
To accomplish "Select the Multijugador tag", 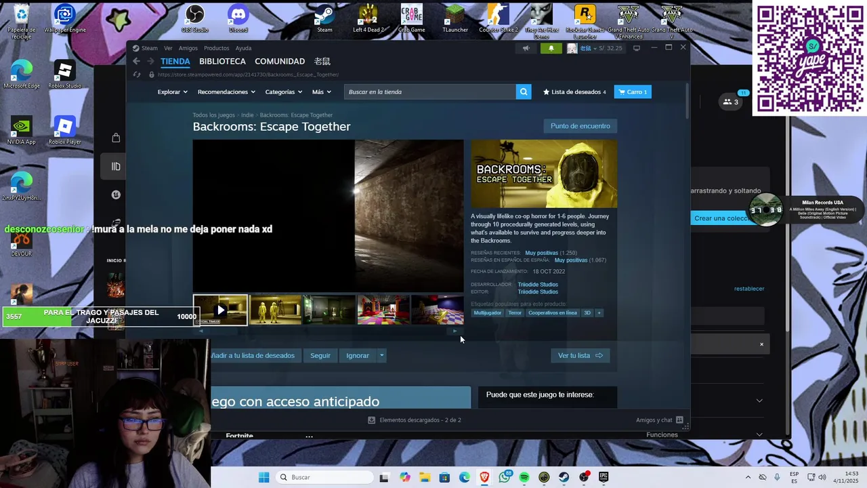I will pyautogui.click(x=488, y=312).
